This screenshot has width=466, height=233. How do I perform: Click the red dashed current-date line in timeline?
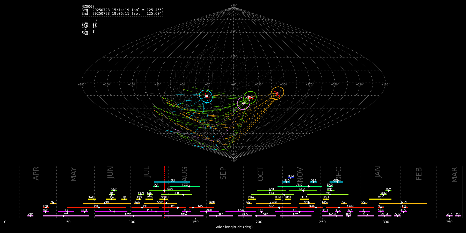tap(164, 192)
